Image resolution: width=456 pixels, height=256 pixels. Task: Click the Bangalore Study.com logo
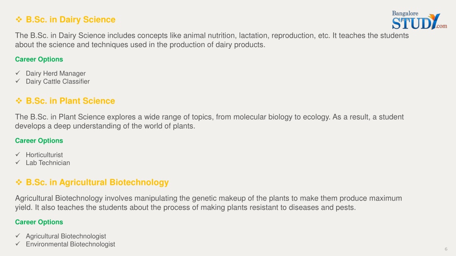click(419, 20)
